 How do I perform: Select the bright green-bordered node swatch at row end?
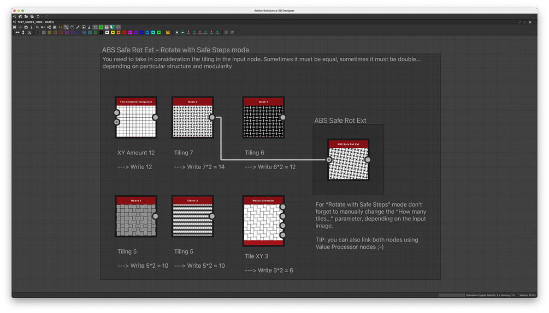point(159,33)
